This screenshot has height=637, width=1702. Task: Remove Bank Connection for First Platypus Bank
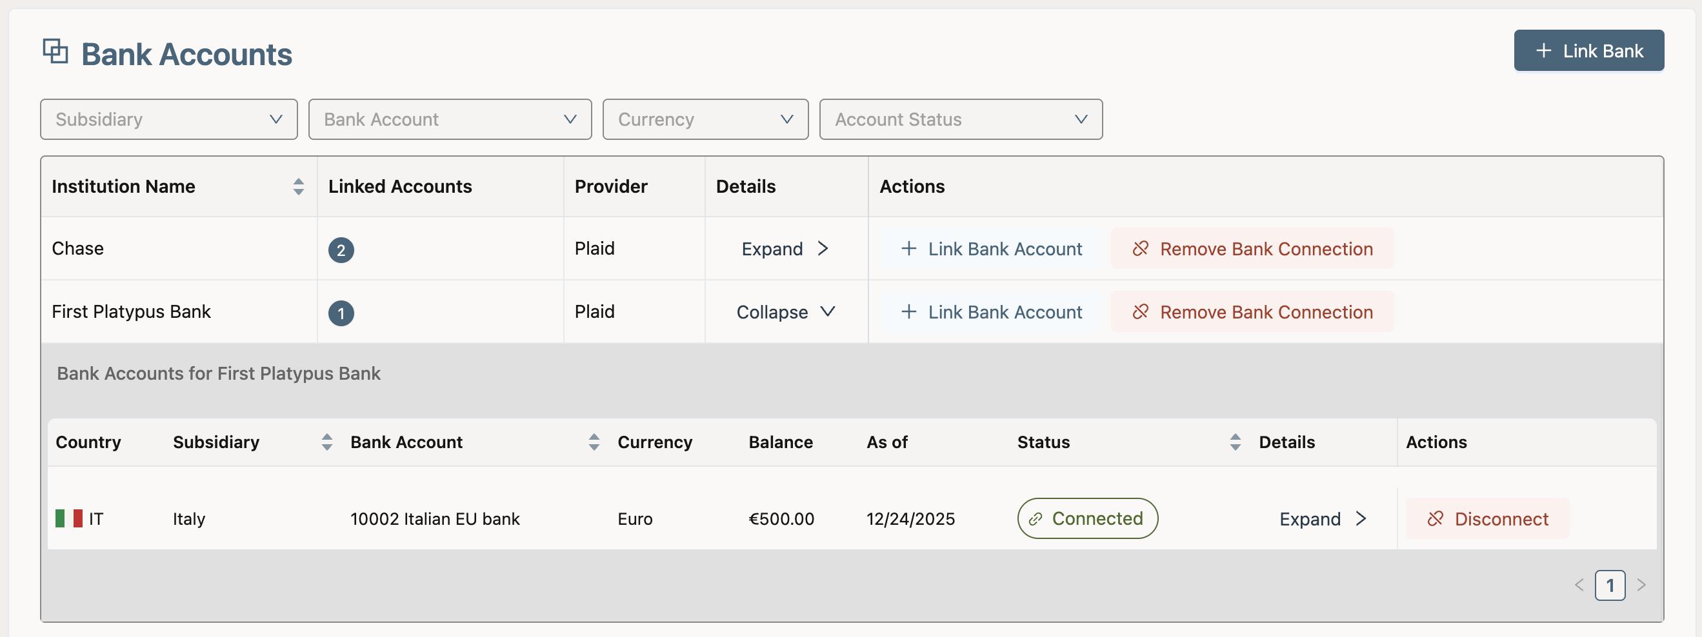(1252, 312)
